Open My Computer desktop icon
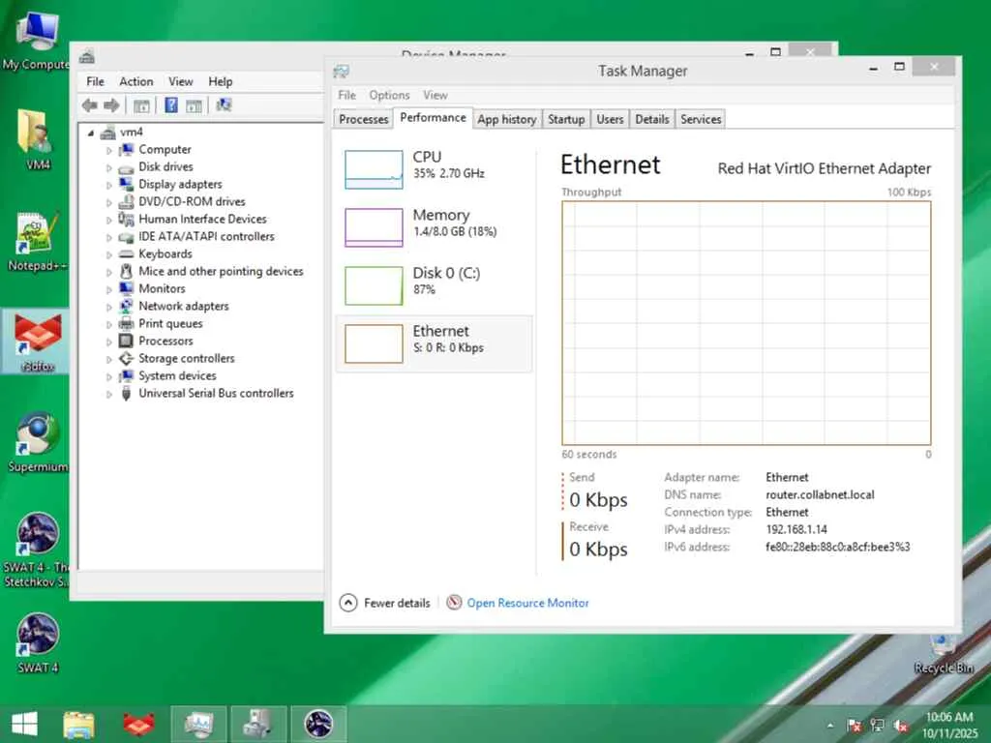The width and height of the screenshot is (991, 743). [x=37, y=41]
